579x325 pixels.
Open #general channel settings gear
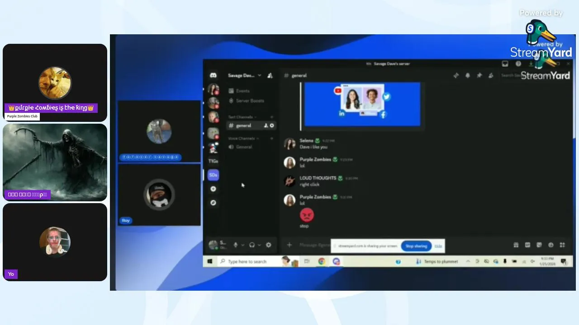click(272, 125)
